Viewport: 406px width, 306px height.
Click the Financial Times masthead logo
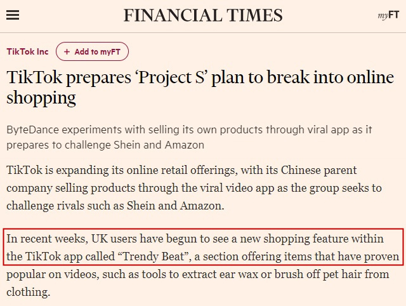[x=203, y=15]
